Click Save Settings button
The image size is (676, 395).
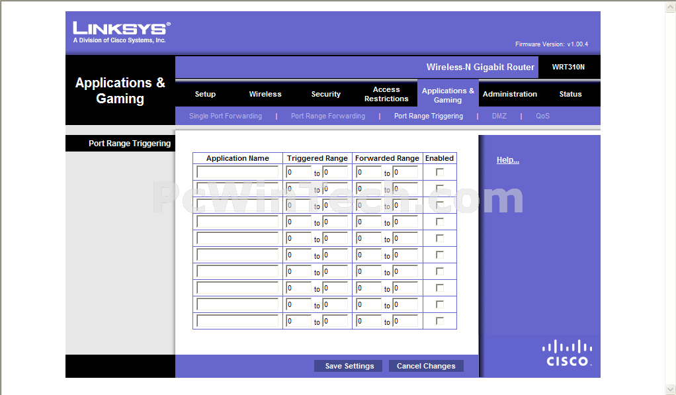[349, 366]
